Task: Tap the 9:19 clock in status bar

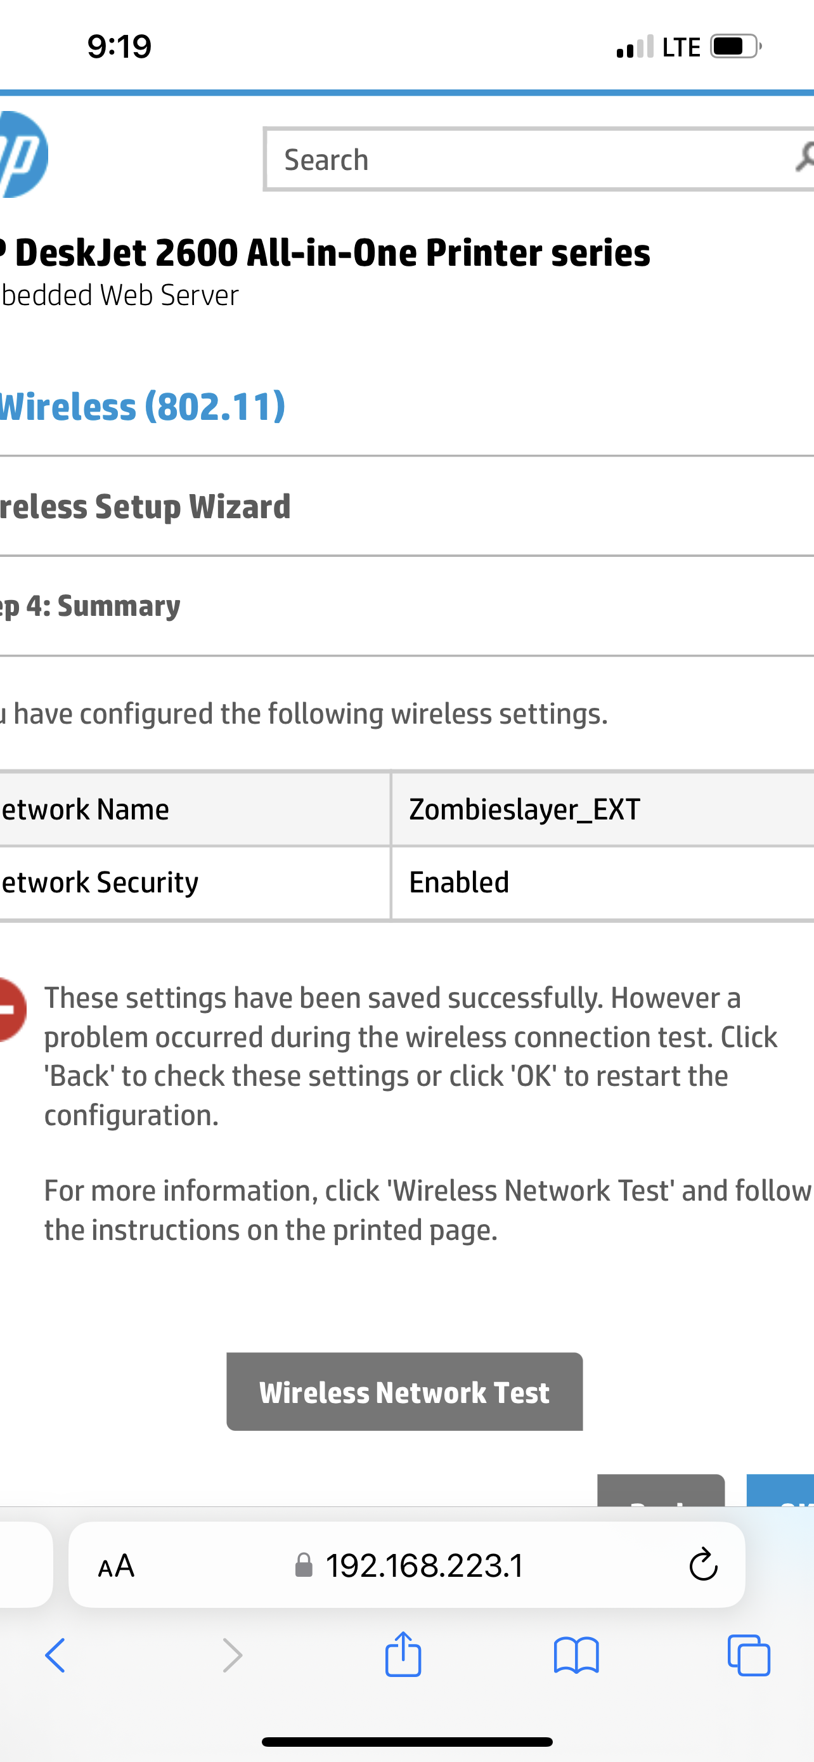Action: [120, 46]
